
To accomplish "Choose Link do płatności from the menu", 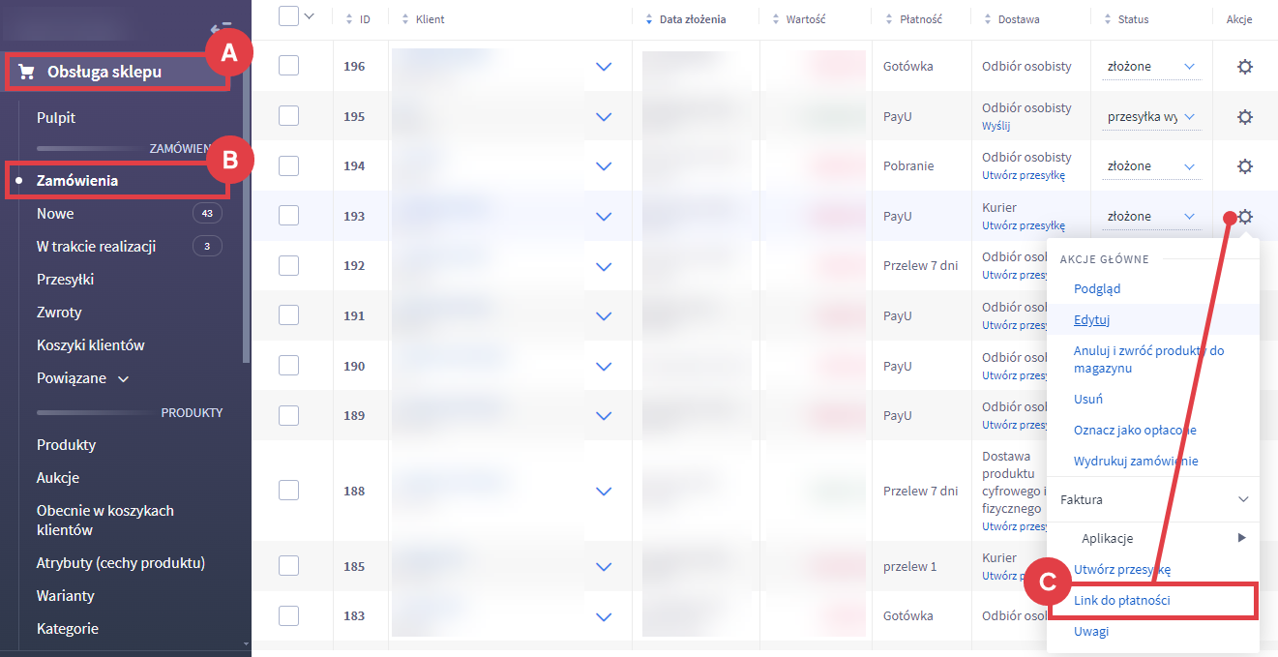I will tap(1122, 601).
